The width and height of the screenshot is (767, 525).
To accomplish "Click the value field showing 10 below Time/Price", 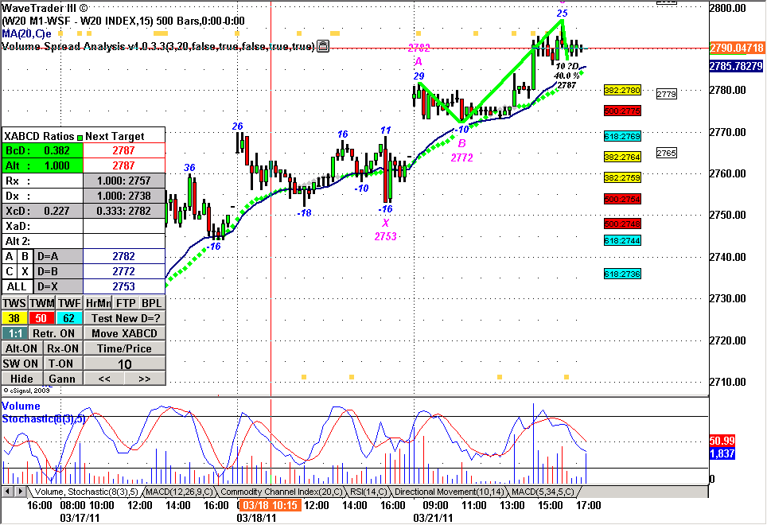I will [125, 364].
